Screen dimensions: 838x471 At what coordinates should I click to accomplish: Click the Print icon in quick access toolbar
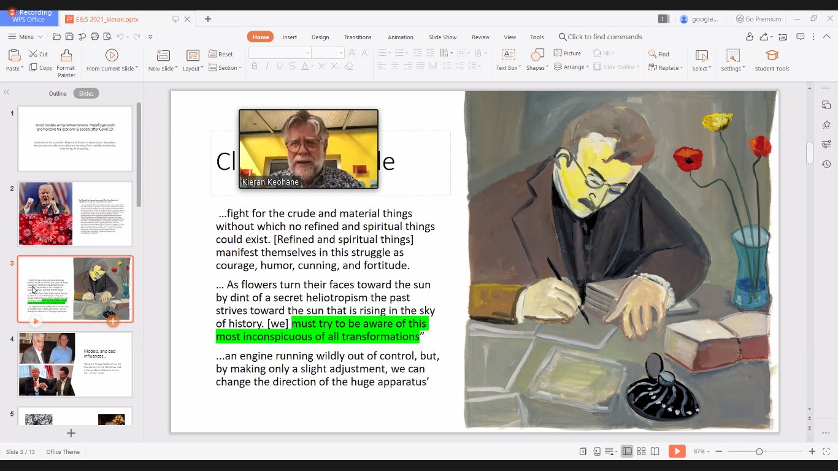click(94, 37)
